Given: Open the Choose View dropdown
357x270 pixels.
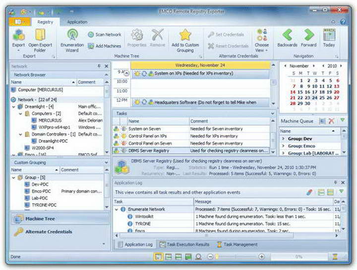Looking at the screenshot, I should point(262,41).
